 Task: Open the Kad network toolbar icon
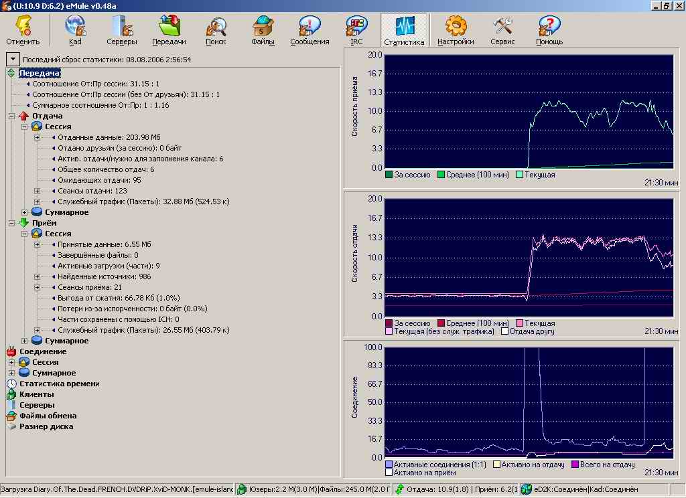[x=74, y=31]
